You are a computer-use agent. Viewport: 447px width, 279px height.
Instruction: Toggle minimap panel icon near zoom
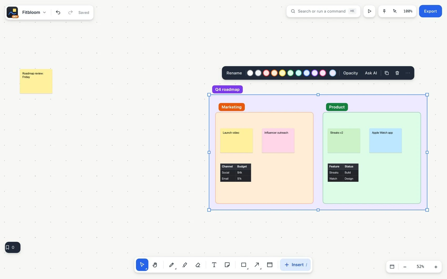point(392,267)
